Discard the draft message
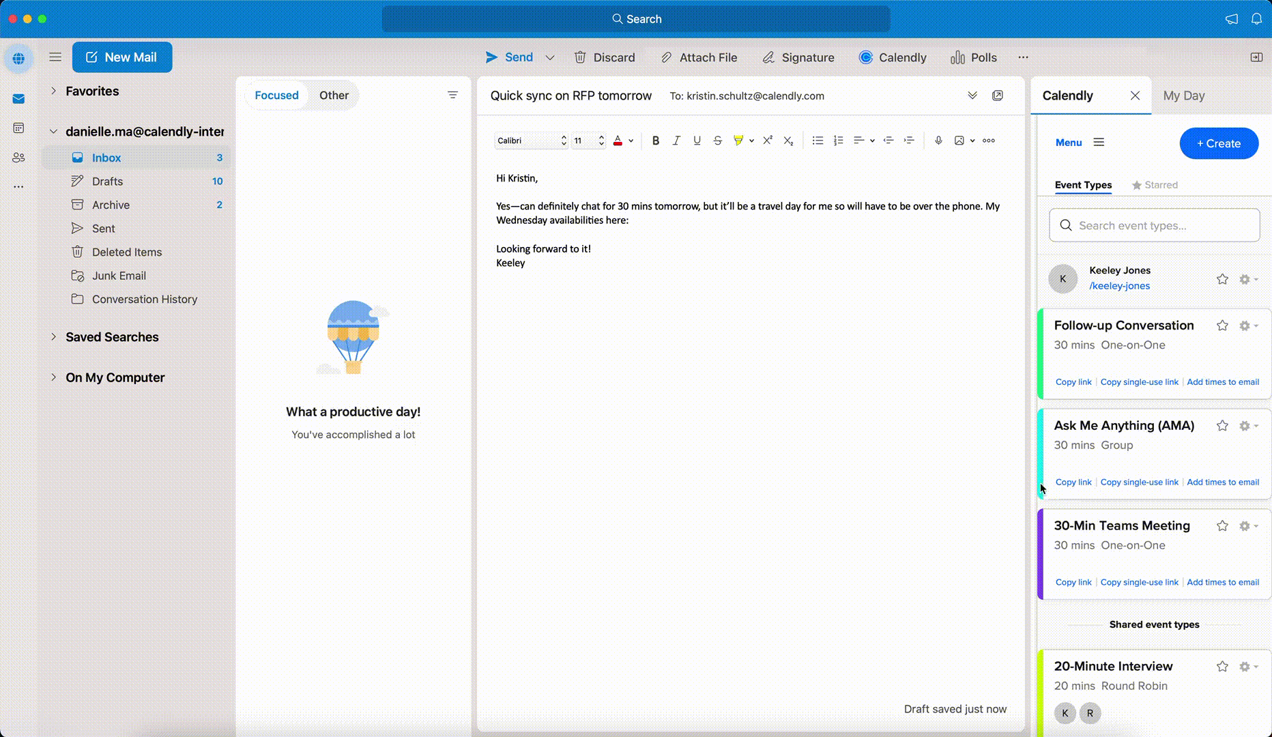Screen dimensions: 1272x737 (605, 57)
